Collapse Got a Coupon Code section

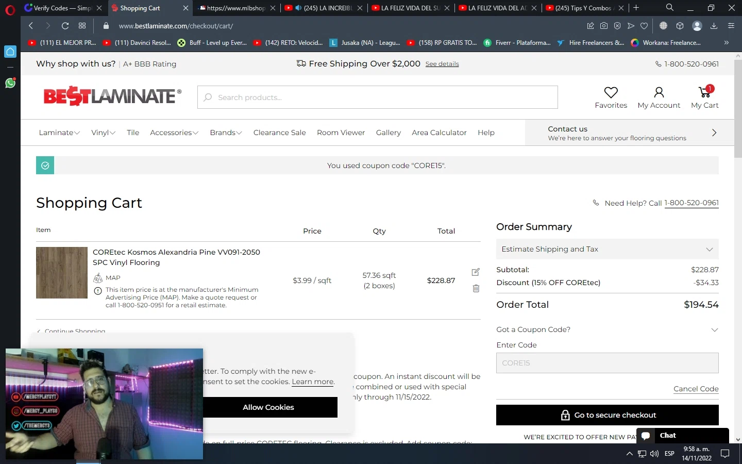tap(607, 329)
